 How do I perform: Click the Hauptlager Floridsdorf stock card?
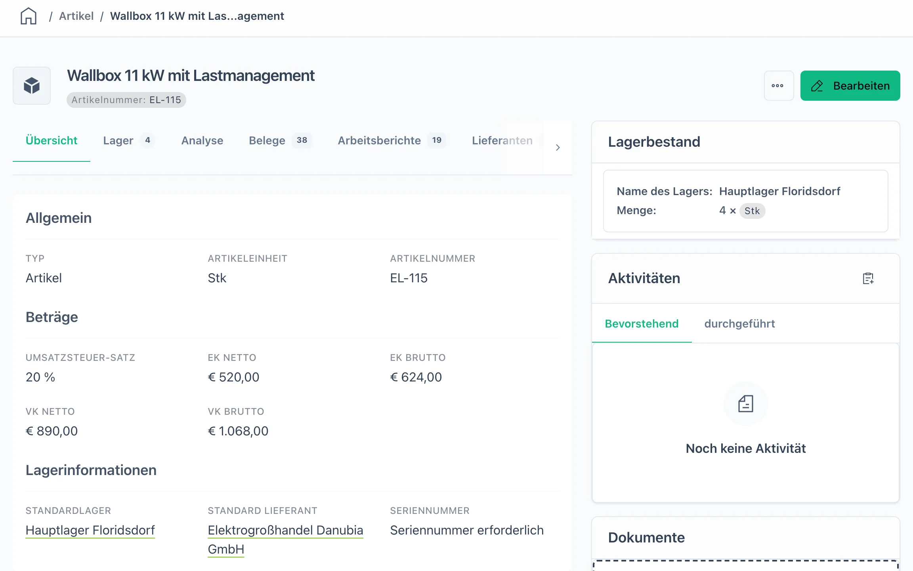click(x=745, y=201)
